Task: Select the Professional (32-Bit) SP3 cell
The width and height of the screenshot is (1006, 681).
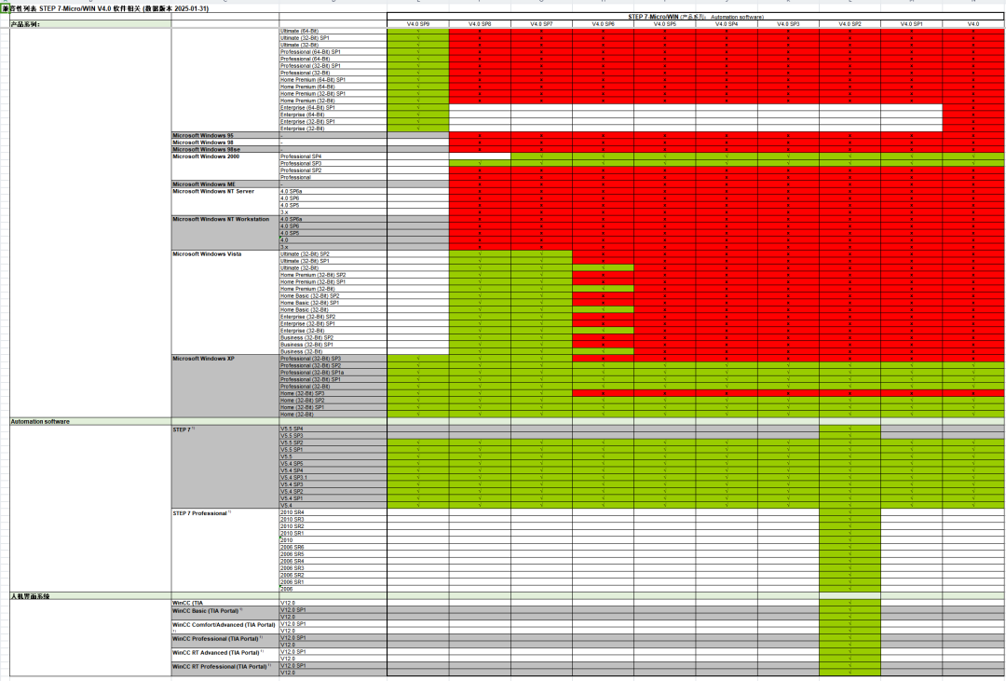Action: pyautogui.click(x=333, y=358)
